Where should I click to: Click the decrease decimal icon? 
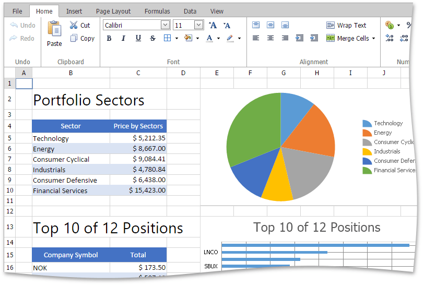click(x=404, y=38)
